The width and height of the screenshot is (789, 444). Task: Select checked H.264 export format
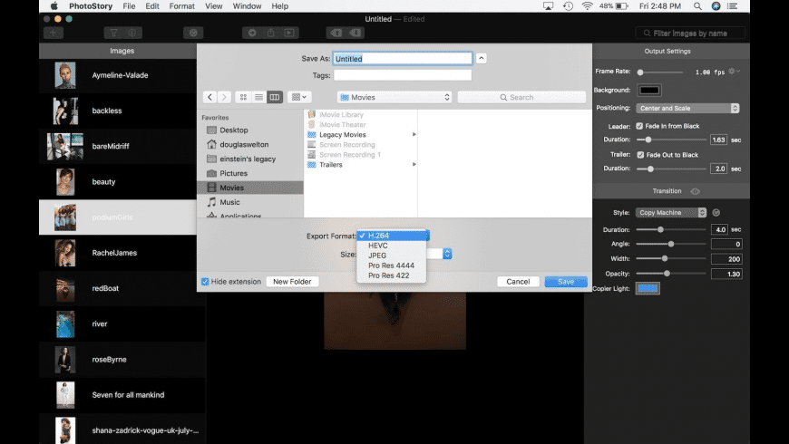pos(392,236)
